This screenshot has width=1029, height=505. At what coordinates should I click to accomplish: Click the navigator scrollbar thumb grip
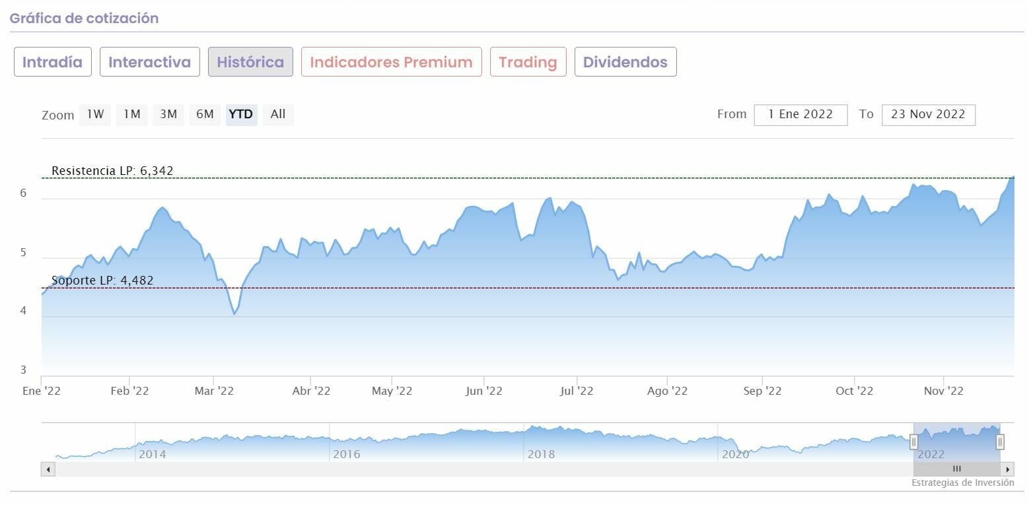pos(956,469)
